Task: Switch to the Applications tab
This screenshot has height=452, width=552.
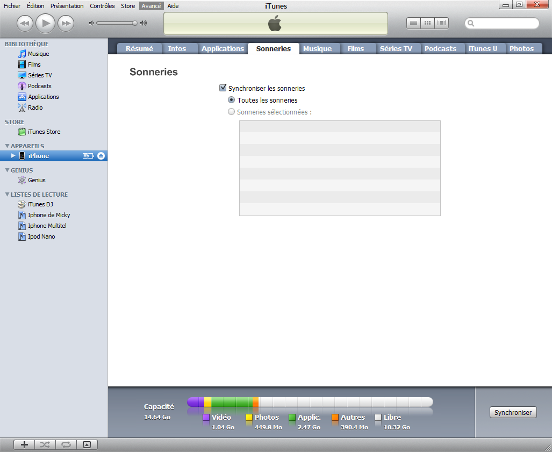Action: [x=223, y=48]
